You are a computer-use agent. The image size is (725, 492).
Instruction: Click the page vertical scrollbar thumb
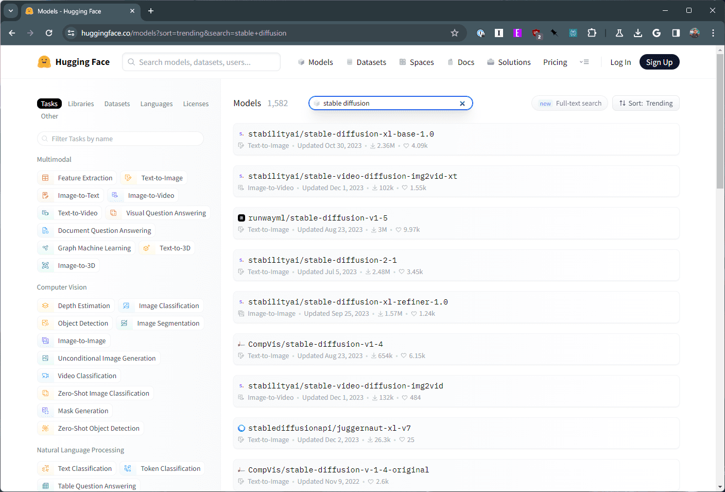(720, 121)
